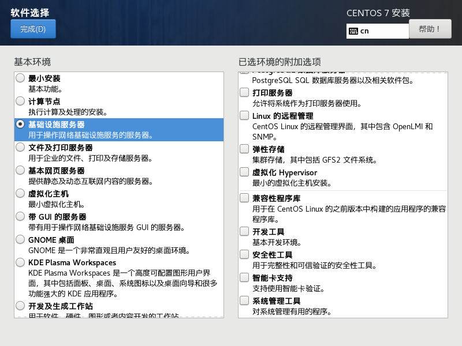Click the 用于在 CentOS Linux 的之前版本 description
Image resolution: width=462 pixels, height=346 pixels.
349,214
